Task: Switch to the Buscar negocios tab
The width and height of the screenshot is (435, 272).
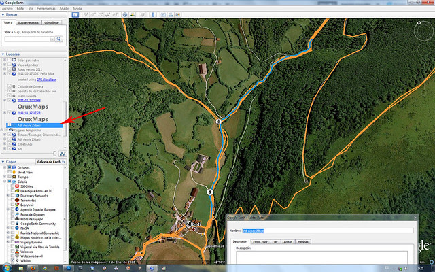Action: (x=29, y=22)
